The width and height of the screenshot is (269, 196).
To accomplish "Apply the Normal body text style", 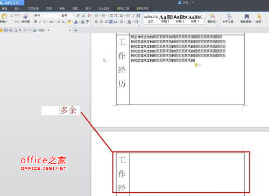I will point(151,19).
